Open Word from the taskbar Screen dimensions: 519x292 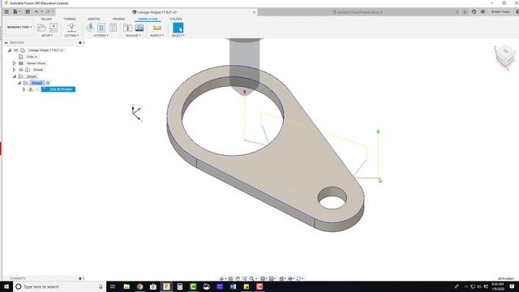click(x=233, y=286)
